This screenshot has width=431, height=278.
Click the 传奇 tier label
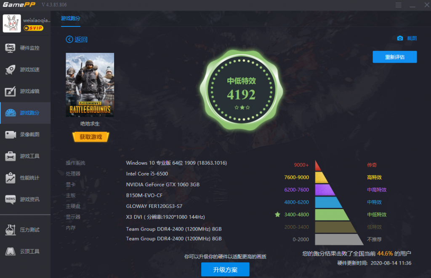point(372,165)
